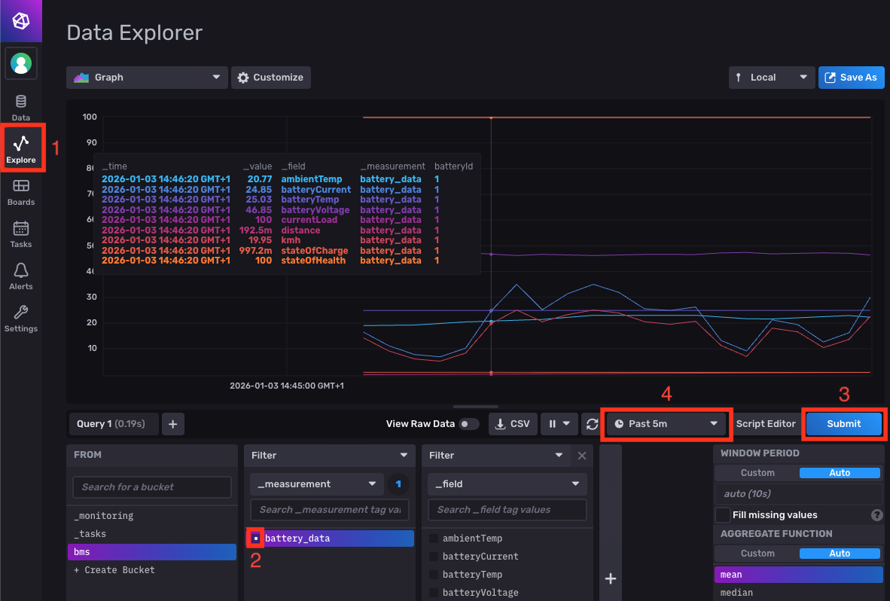890x601 pixels.
Task: Switch to the Script Editor
Action: click(x=766, y=423)
